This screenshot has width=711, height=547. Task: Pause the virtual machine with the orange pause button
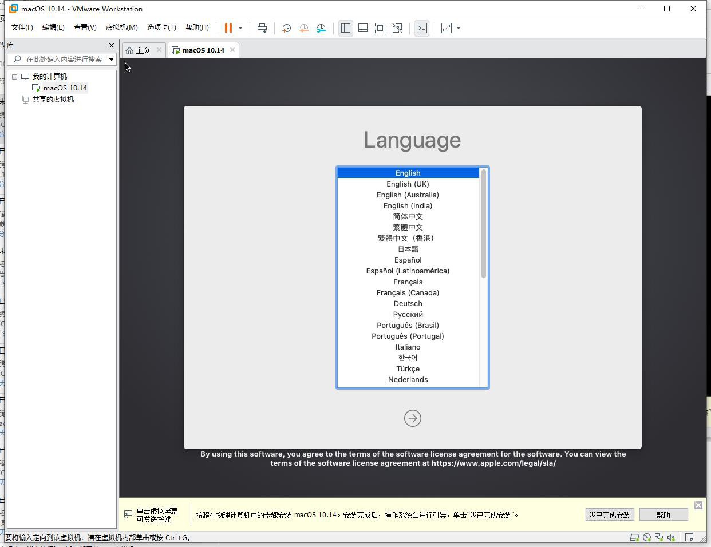tap(228, 28)
